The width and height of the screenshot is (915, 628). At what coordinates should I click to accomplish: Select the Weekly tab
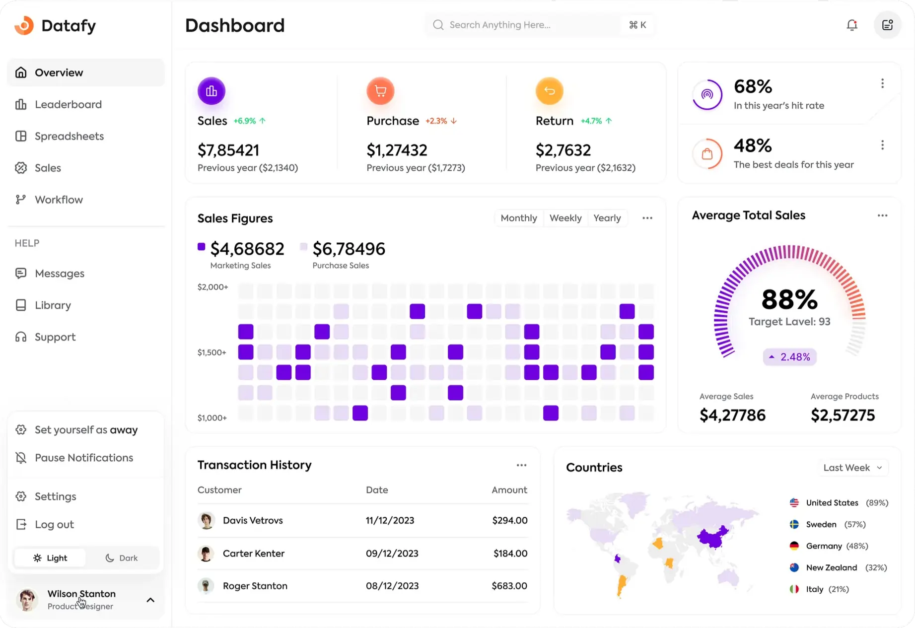coord(565,218)
